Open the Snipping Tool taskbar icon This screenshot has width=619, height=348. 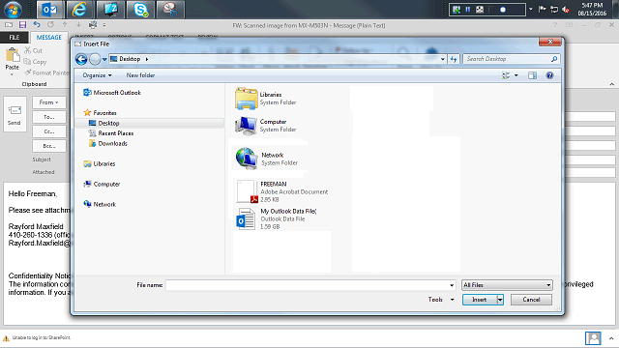coord(170,10)
